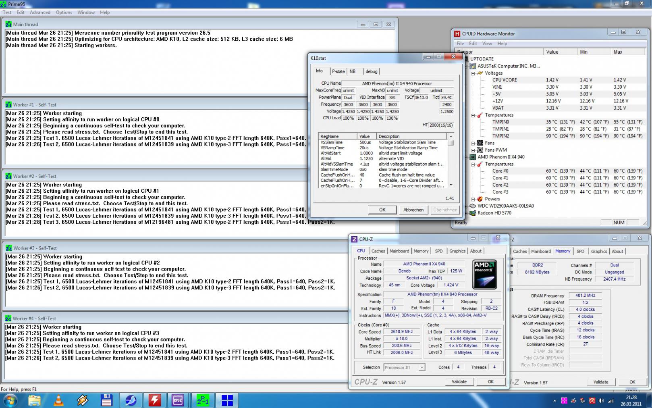Image resolution: width=652 pixels, height=408 pixels.
Task: Click the Value column header in HWMonitor
Action: click(560, 52)
